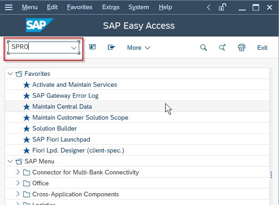279x205 pixels.
Task: Expand the Office folder
Action: 18,183
